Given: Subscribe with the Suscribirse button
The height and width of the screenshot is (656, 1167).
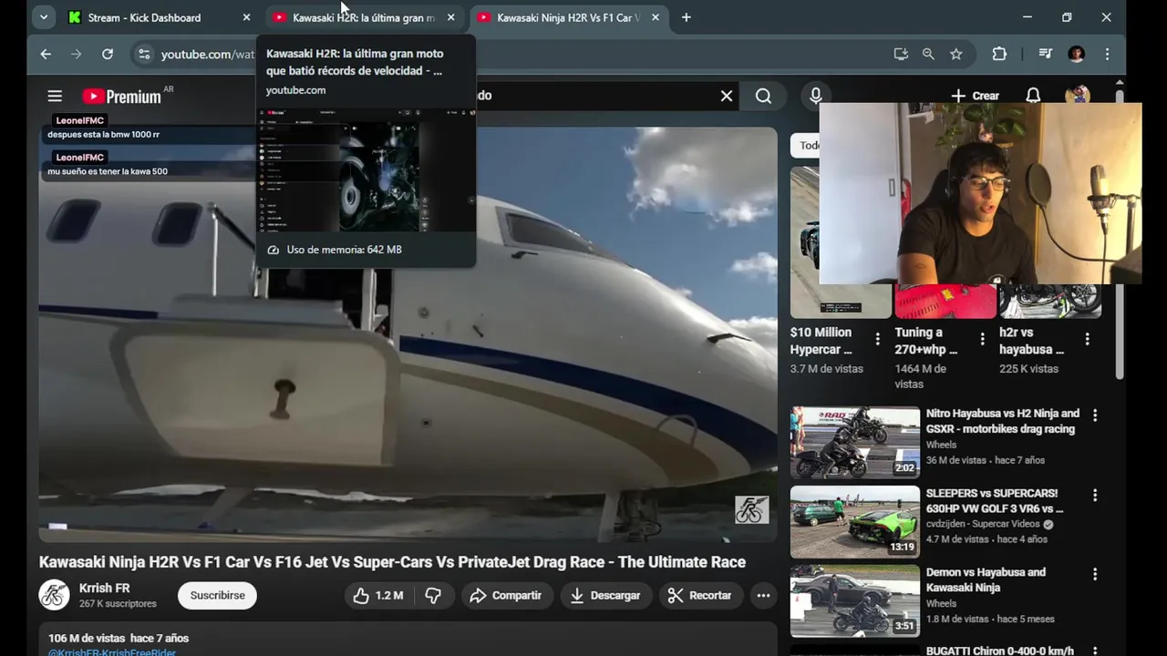Looking at the screenshot, I should (x=217, y=595).
